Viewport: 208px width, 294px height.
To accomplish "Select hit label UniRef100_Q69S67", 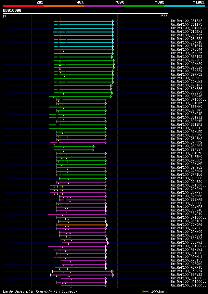I will [x=187, y=146].
